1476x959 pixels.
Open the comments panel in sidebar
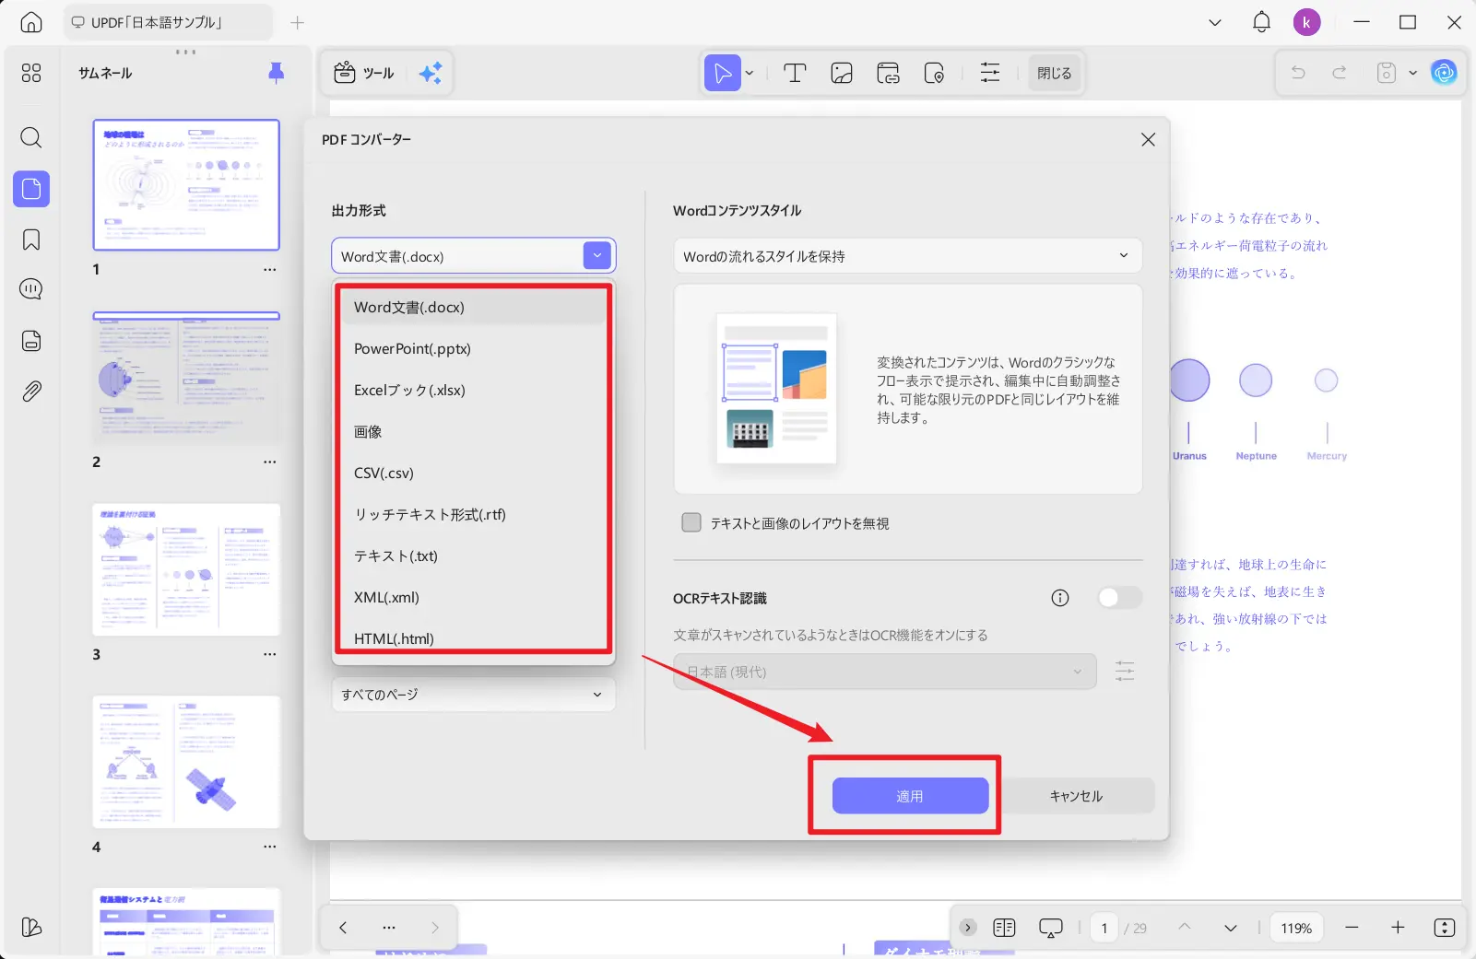click(31, 290)
